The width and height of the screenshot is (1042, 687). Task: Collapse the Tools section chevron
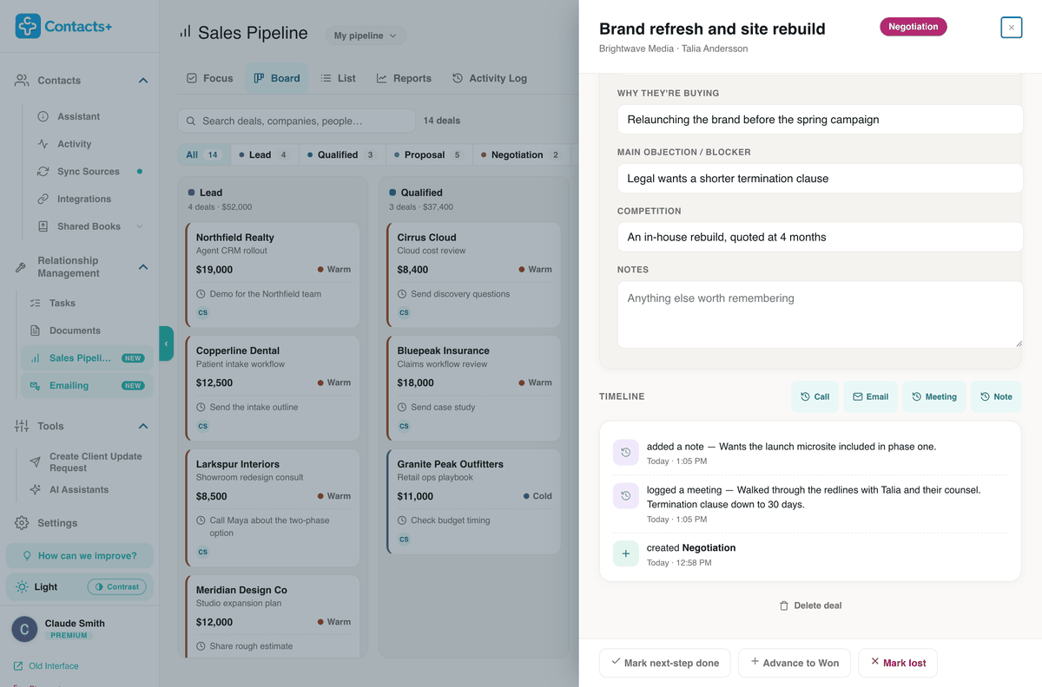pos(143,426)
